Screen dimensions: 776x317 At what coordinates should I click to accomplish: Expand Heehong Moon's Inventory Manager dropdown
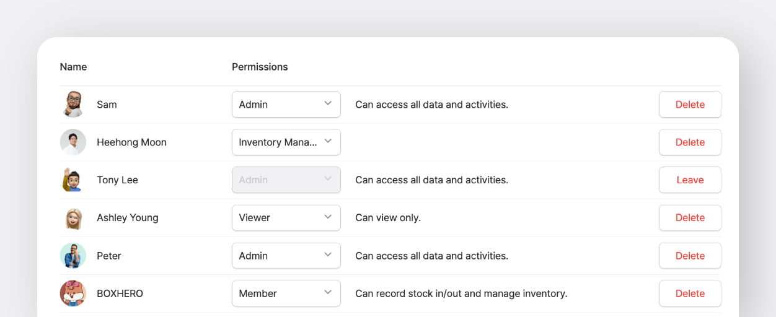click(x=286, y=142)
